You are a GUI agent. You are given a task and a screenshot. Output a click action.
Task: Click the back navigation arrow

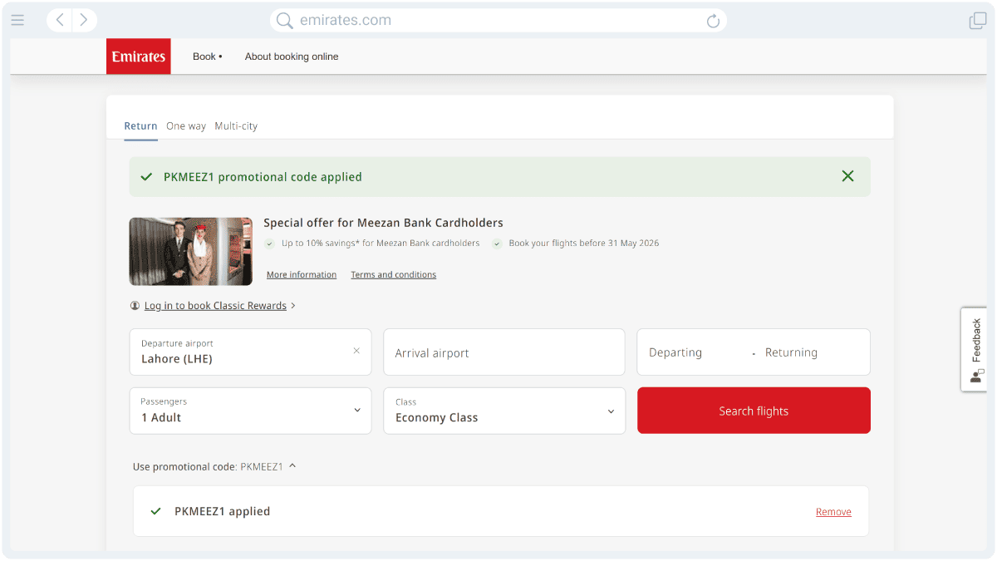[x=58, y=20]
